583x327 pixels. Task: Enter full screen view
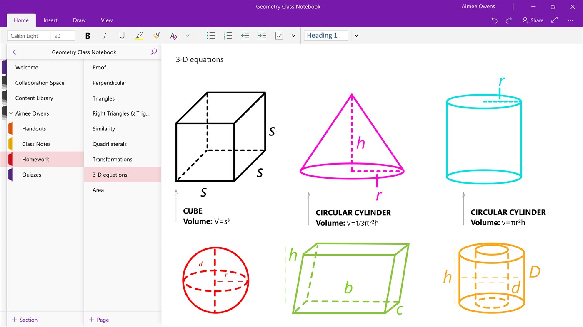[553, 20]
